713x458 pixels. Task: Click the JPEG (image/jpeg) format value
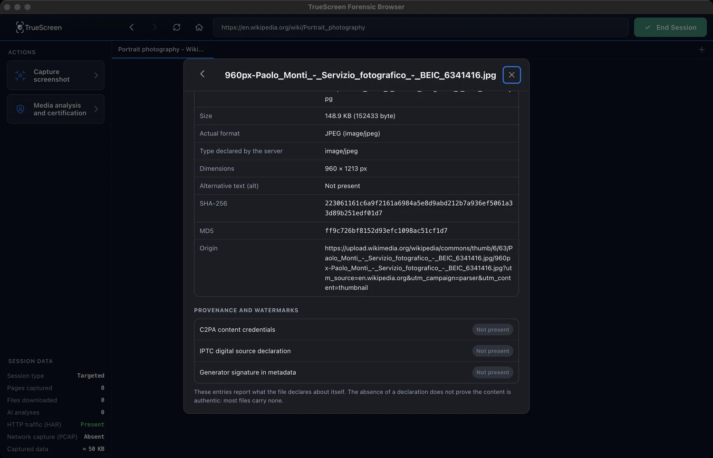coord(352,134)
